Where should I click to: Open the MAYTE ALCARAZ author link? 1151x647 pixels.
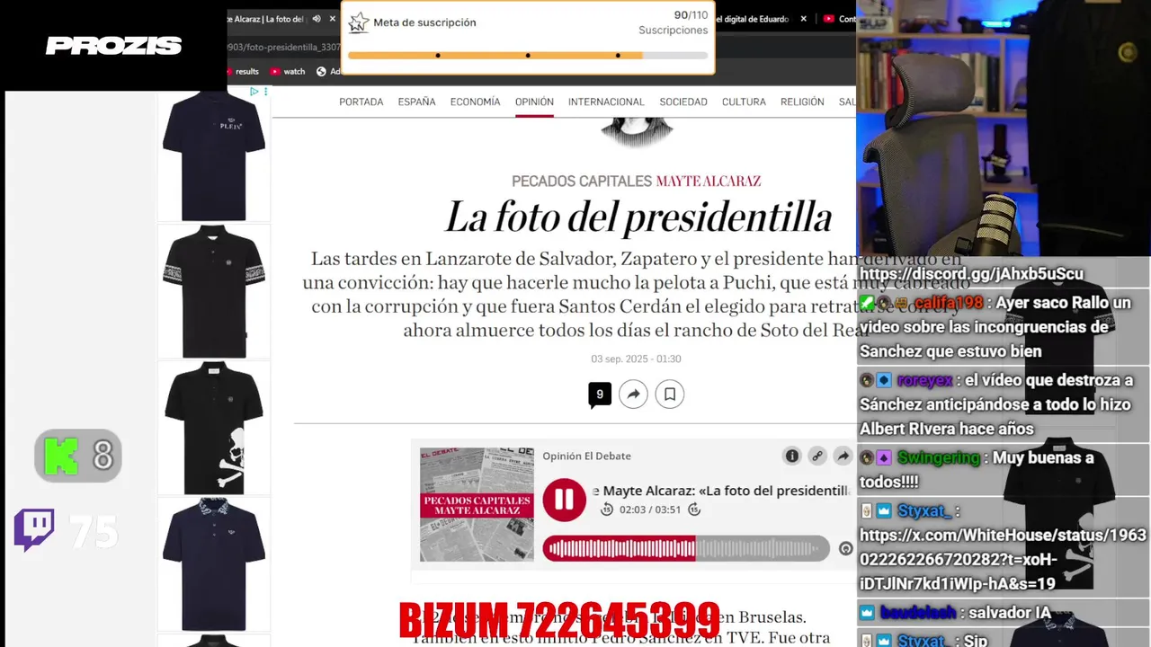pyautogui.click(x=709, y=181)
